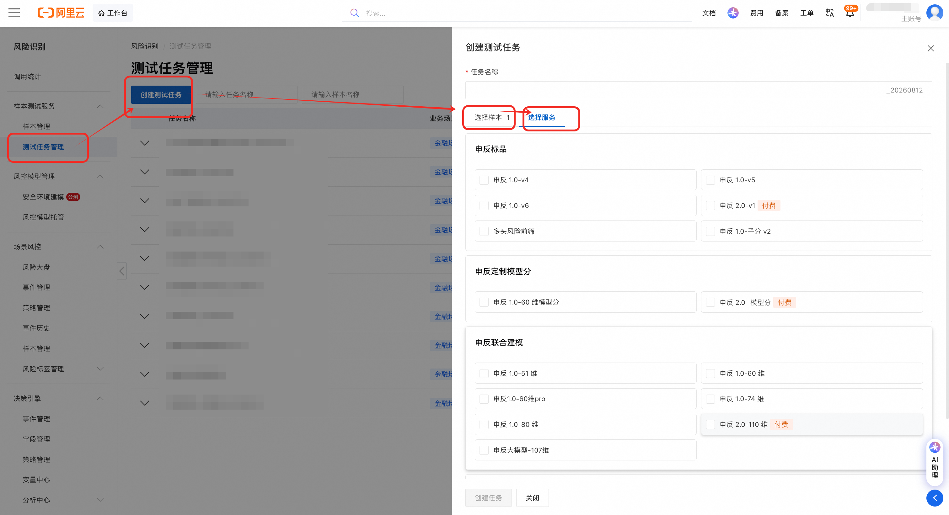Open the AI assistant icon in top bar
Viewport: 949px width, 515px height.
[x=733, y=13]
